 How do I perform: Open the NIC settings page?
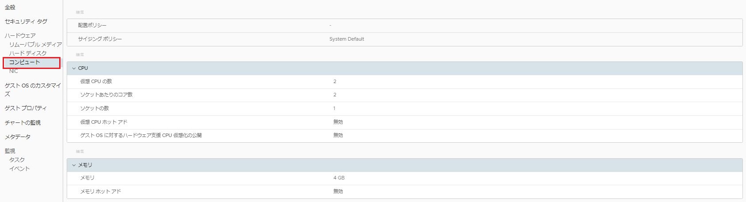(x=14, y=71)
